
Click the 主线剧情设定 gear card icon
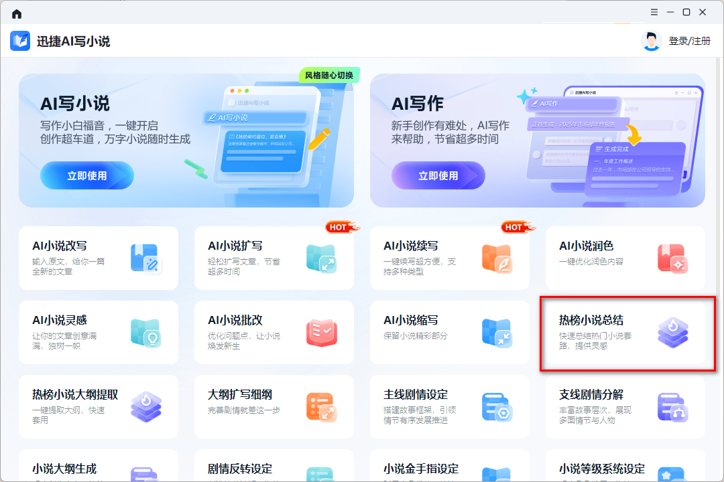[x=497, y=407]
